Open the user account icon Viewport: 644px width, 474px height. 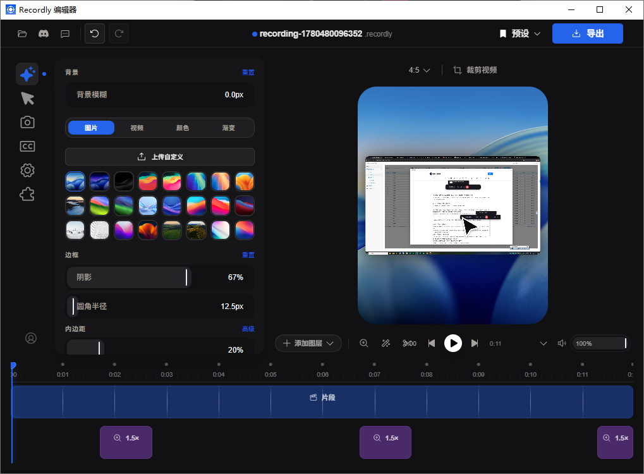click(x=31, y=338)
